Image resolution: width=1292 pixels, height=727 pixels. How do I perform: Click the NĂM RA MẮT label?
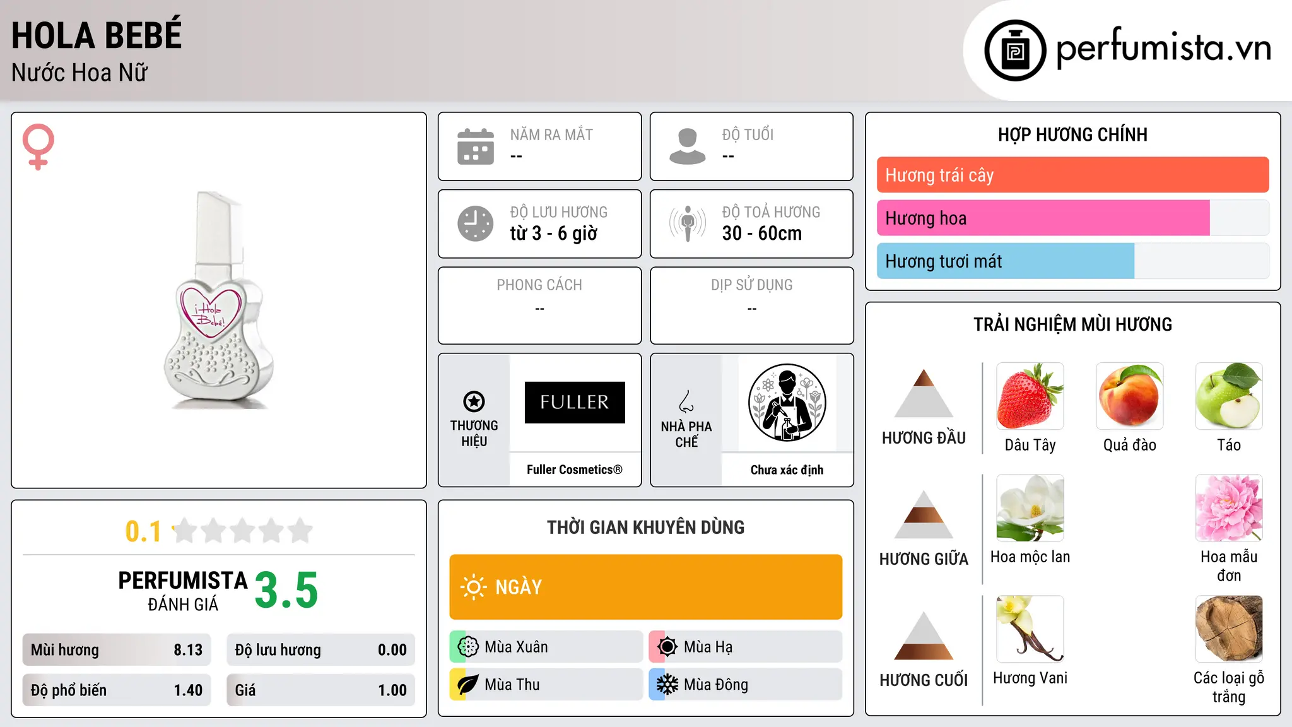(x=551, y=134)
